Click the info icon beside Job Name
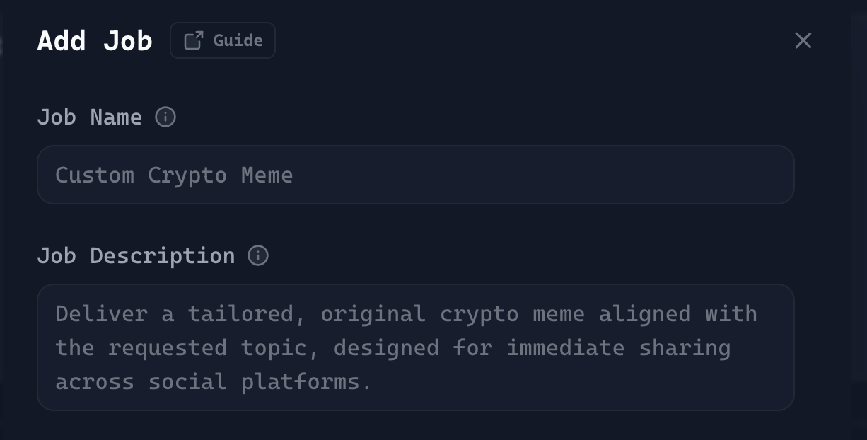Image resolution: width=867 pixels, height=440 pixels. point(165,117)
